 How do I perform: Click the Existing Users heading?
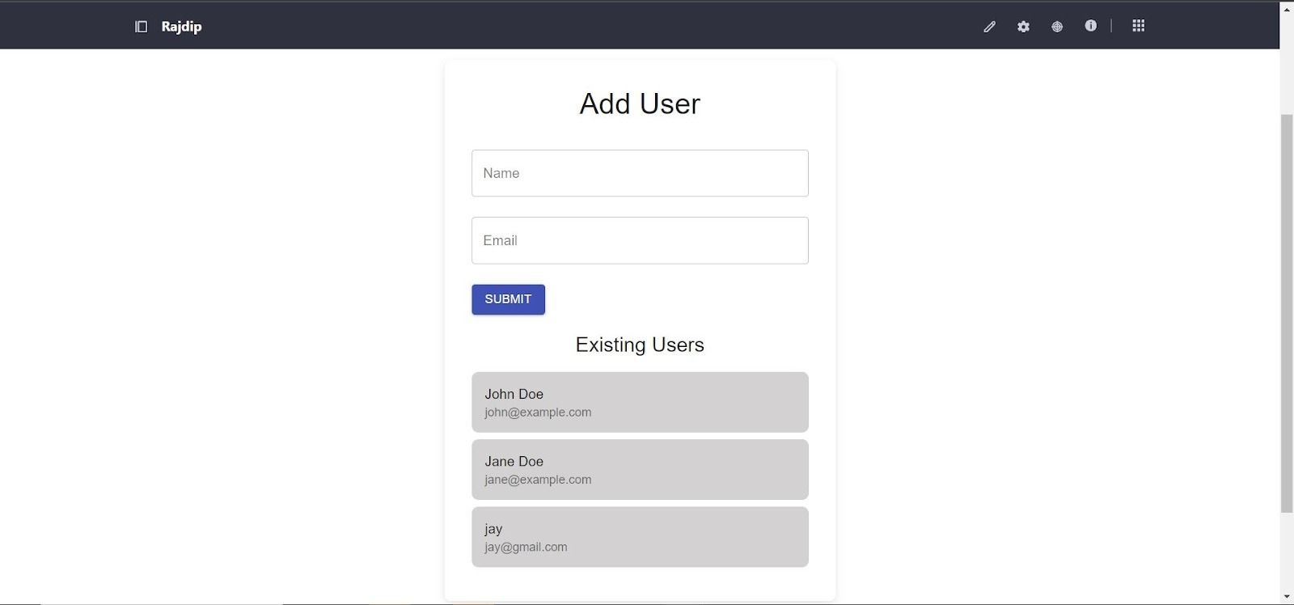click(640, 345)
